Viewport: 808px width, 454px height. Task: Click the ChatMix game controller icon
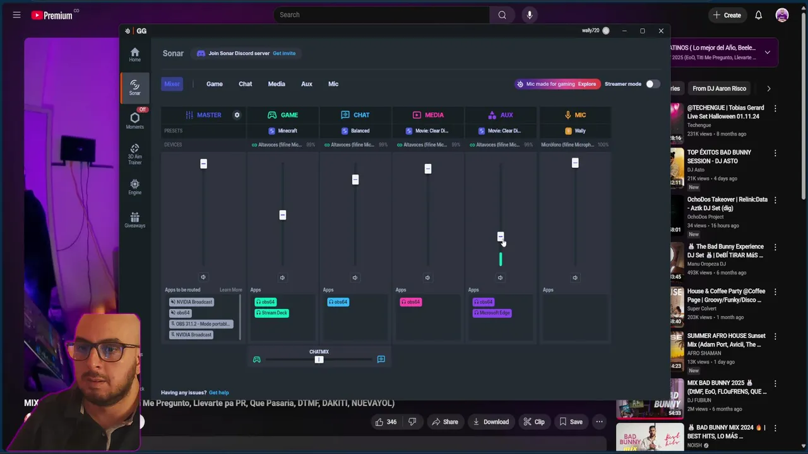coord(257,359)
